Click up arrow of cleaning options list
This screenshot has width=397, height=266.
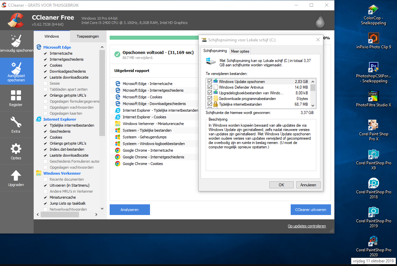(x=102, y=47)
